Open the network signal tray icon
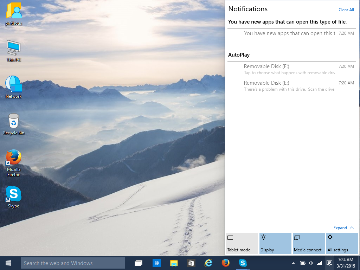This screenshot has width=360, height=270. [x=320, y=263]
